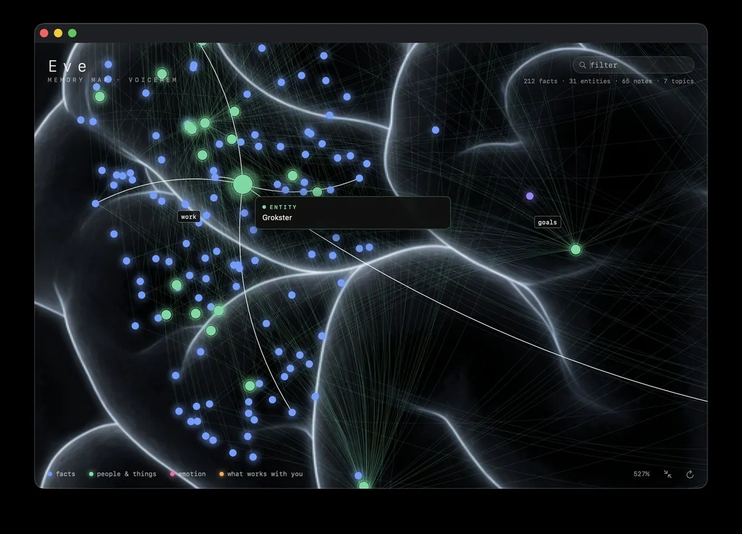Click the 527% zoom level readout
Image resolution: width=742 pixels, height=534 pixels.
[x=641, y=474]
